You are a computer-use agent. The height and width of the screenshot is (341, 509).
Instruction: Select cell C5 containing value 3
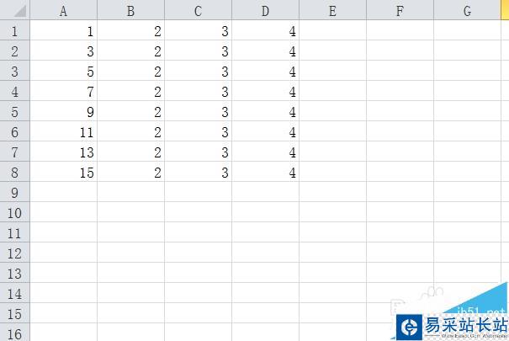(x=198, y=112)
